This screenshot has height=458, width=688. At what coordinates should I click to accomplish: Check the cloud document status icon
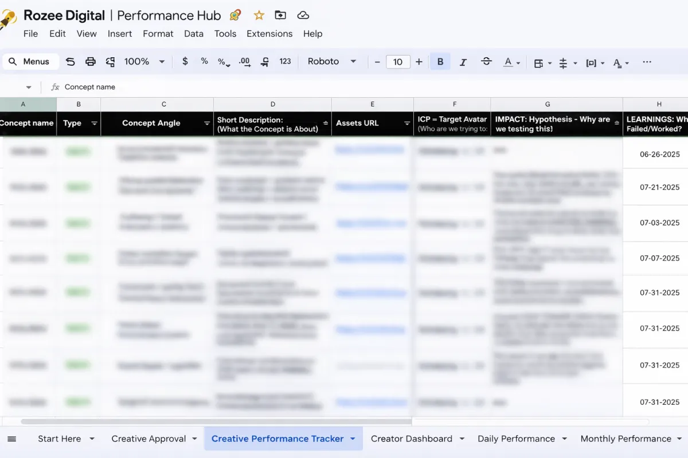tap(303, 15)
